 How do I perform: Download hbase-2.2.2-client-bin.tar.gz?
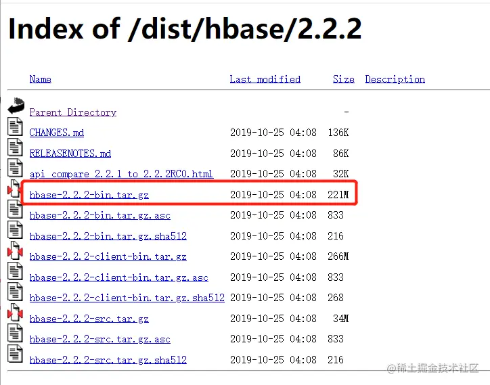tap(108, 256)
